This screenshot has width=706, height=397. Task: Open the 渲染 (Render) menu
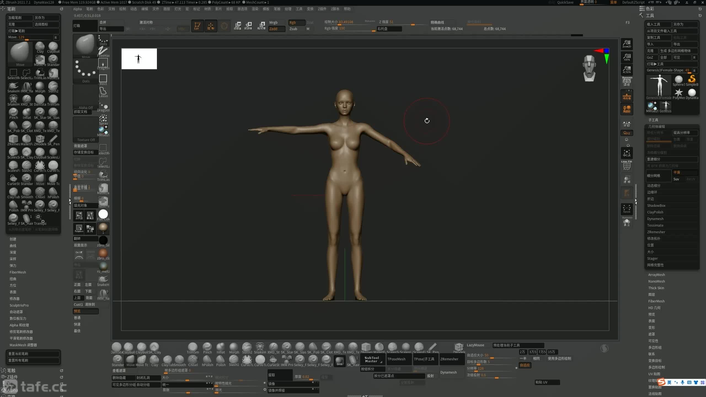(255, 9)
